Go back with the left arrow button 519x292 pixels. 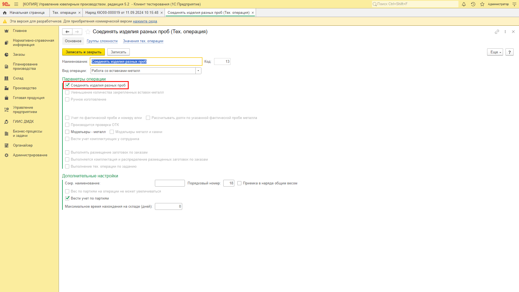tap(67, 32)
